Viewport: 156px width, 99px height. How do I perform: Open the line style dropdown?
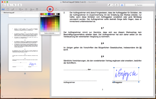point(45,9)
